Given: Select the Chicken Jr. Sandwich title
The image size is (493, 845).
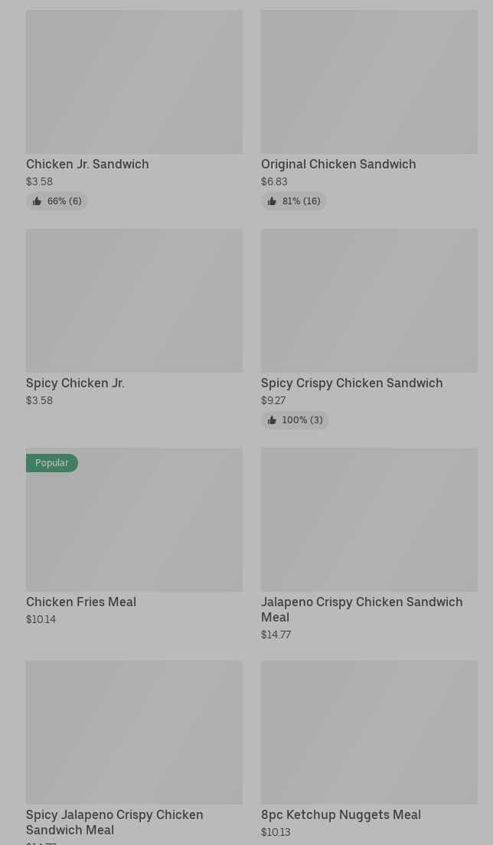Looking at the screenshot, I should tap(87, 165).
